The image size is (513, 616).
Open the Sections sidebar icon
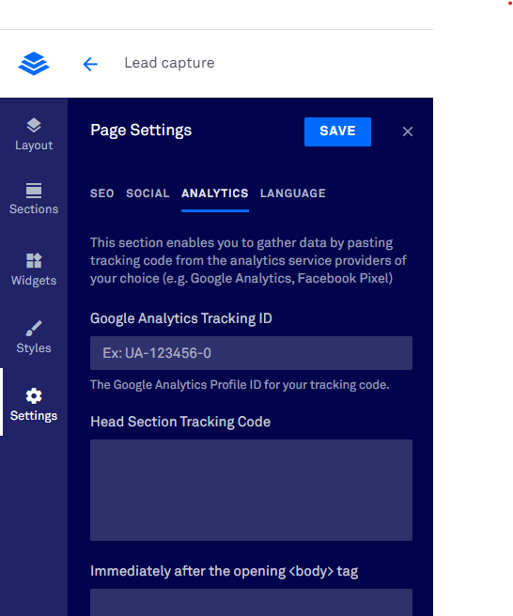click(x=34, y=191)
